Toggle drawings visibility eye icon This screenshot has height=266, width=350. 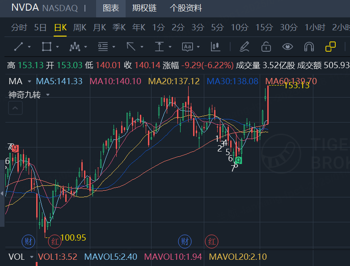click(287, 47)
